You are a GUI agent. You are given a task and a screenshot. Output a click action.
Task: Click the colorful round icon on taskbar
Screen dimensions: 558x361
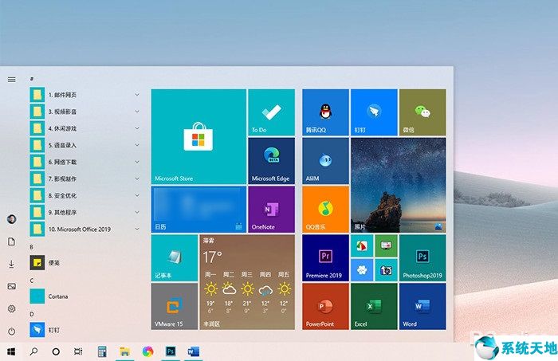pos(147,351)
